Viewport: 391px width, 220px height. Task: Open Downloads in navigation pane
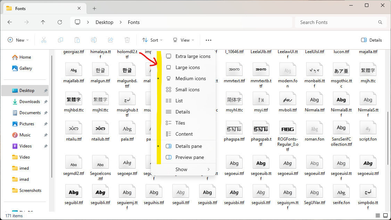click(x=25, y=102)
